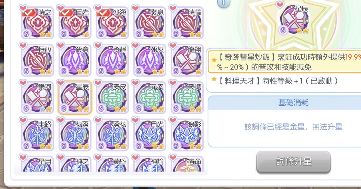The height and width of the screenshot is (189, 361).
Task: Select the 天譴 green rune icon
Action: [187, 98]
